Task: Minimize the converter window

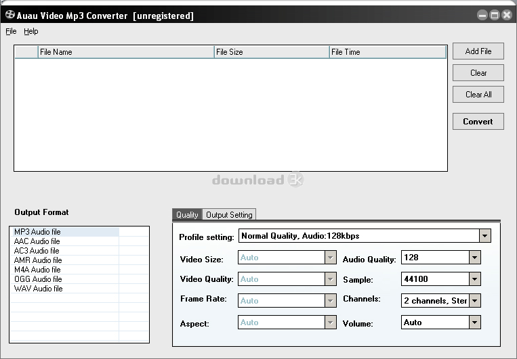Action: (482, 15)
